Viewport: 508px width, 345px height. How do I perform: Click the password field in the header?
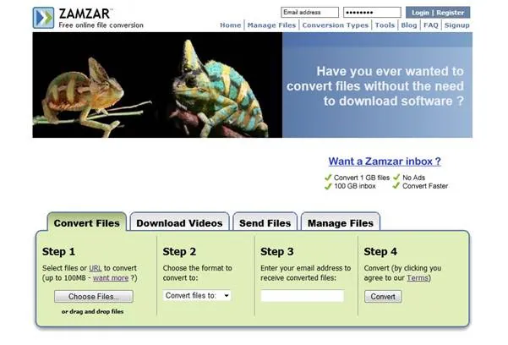[372, 13]
